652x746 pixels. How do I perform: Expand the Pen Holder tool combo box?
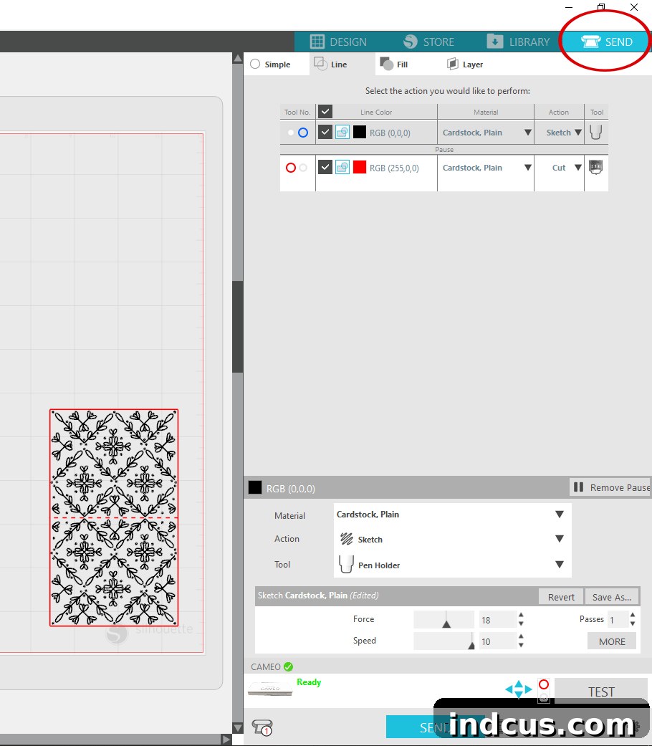(452, 565)
